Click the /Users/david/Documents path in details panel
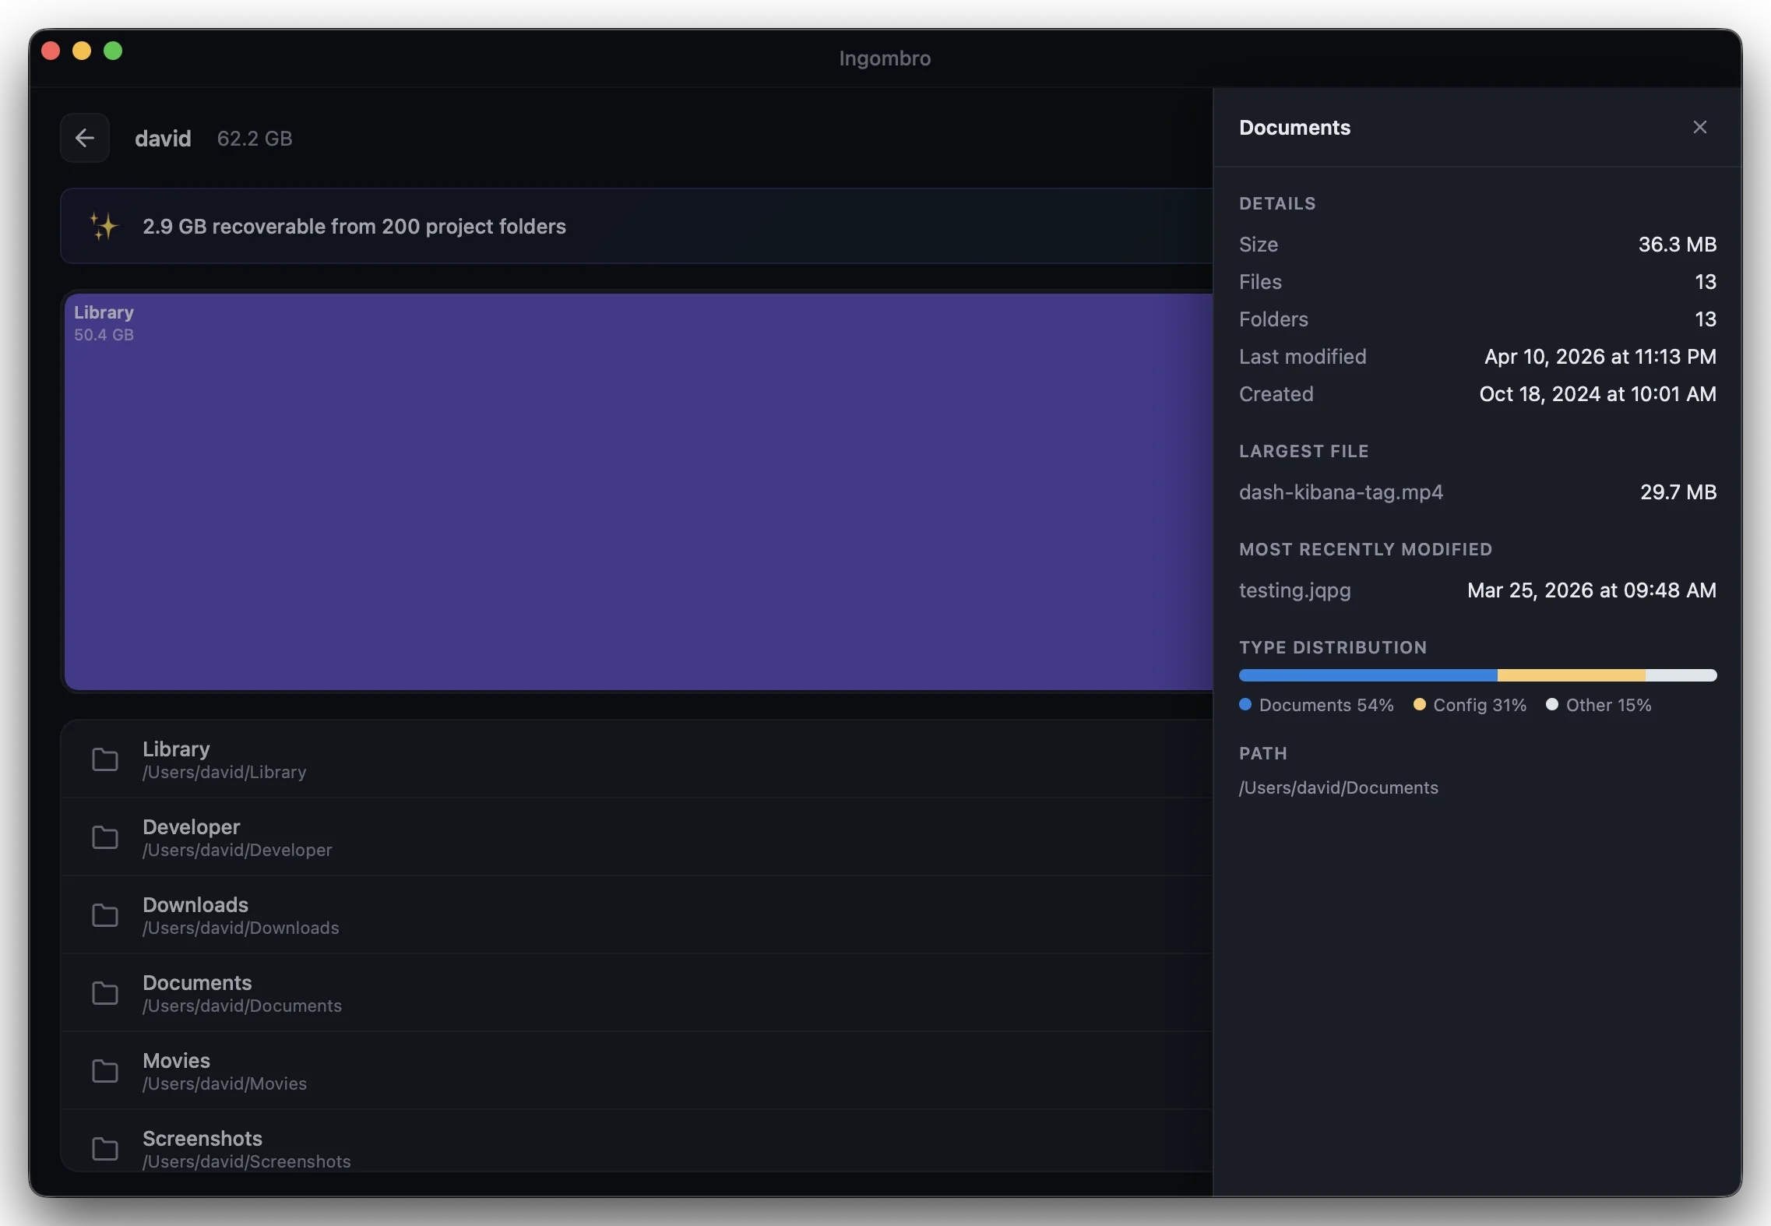1771x1226 pixels. (1339, 787)
